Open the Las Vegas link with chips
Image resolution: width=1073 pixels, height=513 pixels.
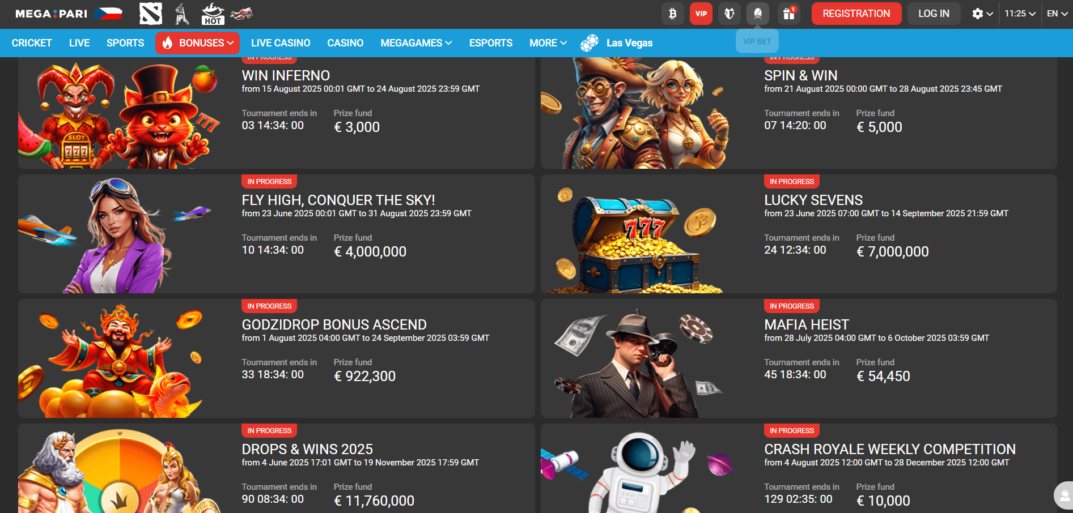[617, 43]
